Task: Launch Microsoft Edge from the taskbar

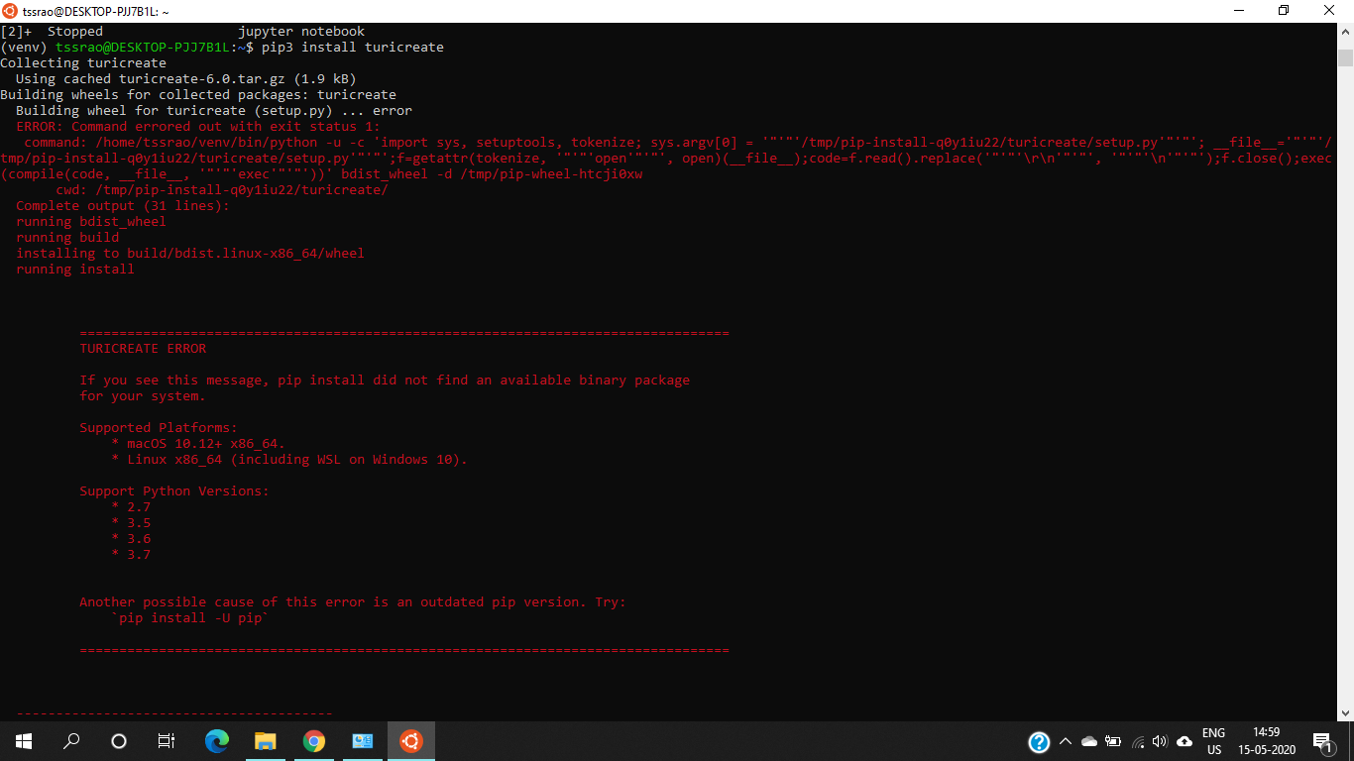Action: click(x=216, y=740)
